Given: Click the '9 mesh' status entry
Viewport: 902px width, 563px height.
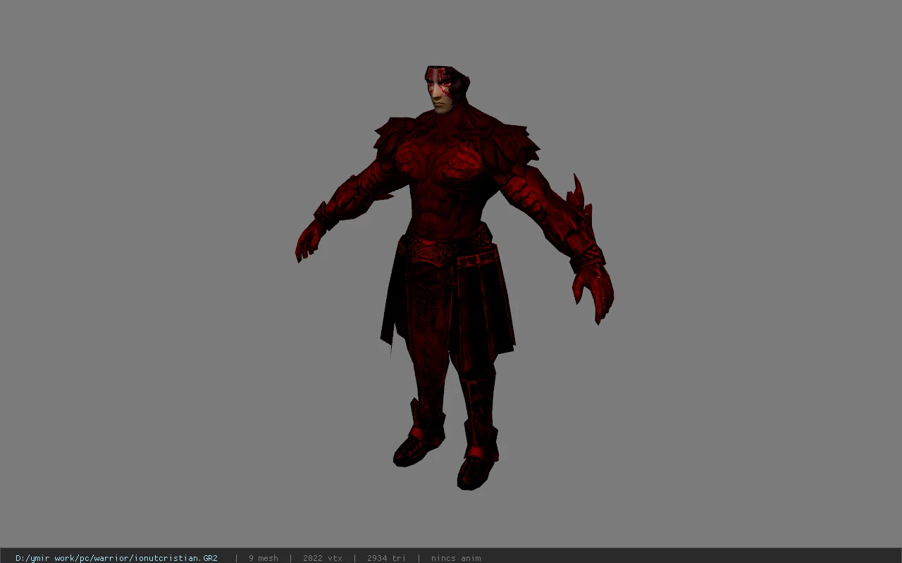Looking at the screenshot, I should click(264, 558).
